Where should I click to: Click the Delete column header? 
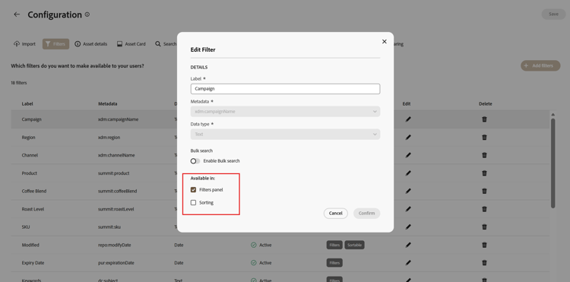(x=486, y=104)
